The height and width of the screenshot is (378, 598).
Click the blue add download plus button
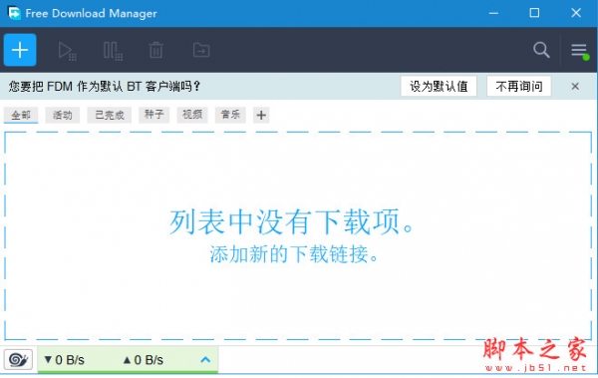[x=20, y=50]
